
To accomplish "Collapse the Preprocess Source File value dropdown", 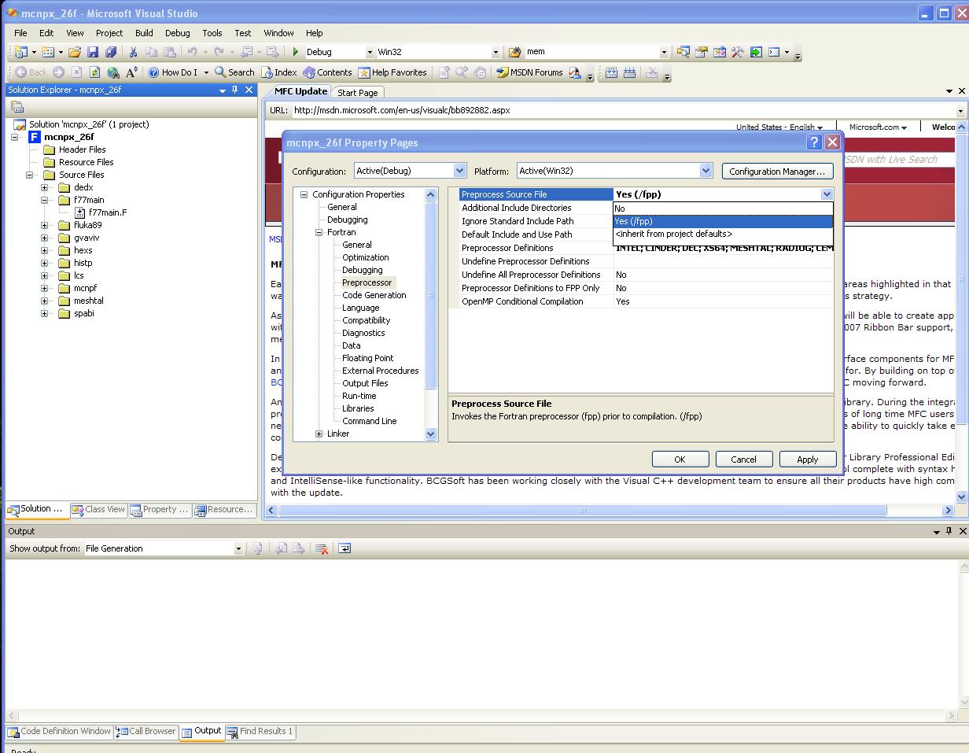I will 826,194.
